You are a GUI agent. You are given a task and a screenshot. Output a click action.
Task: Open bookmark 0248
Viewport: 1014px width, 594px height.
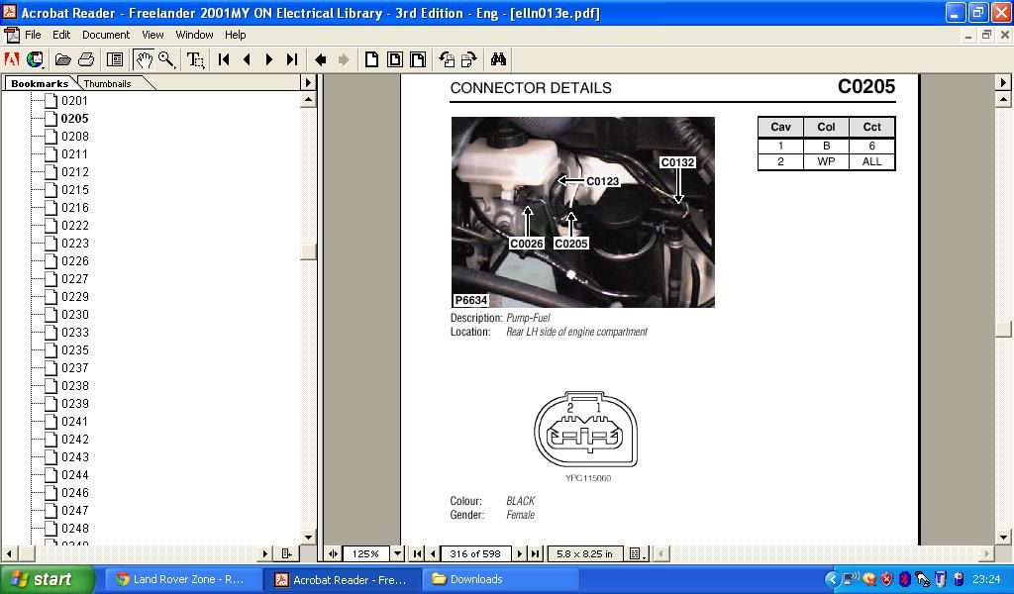coord(74,528)
